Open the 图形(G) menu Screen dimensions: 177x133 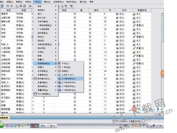click(x=47, y=2)
